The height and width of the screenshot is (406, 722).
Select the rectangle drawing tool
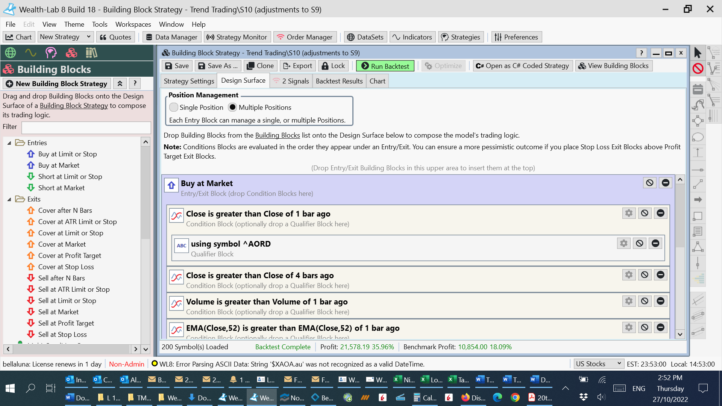point(698,216)
